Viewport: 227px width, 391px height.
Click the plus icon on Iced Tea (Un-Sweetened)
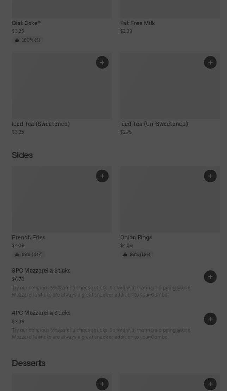(x=210, y=62)
